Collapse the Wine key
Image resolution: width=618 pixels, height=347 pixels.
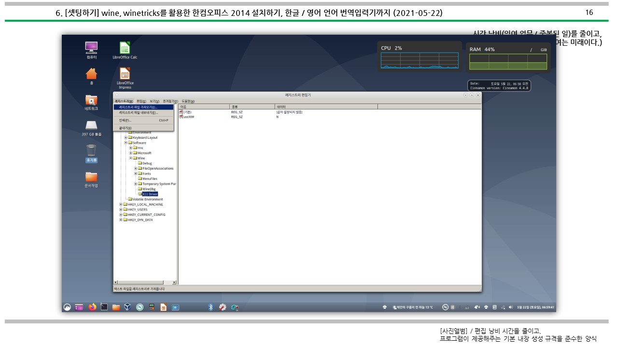click(x=130, y=158)
